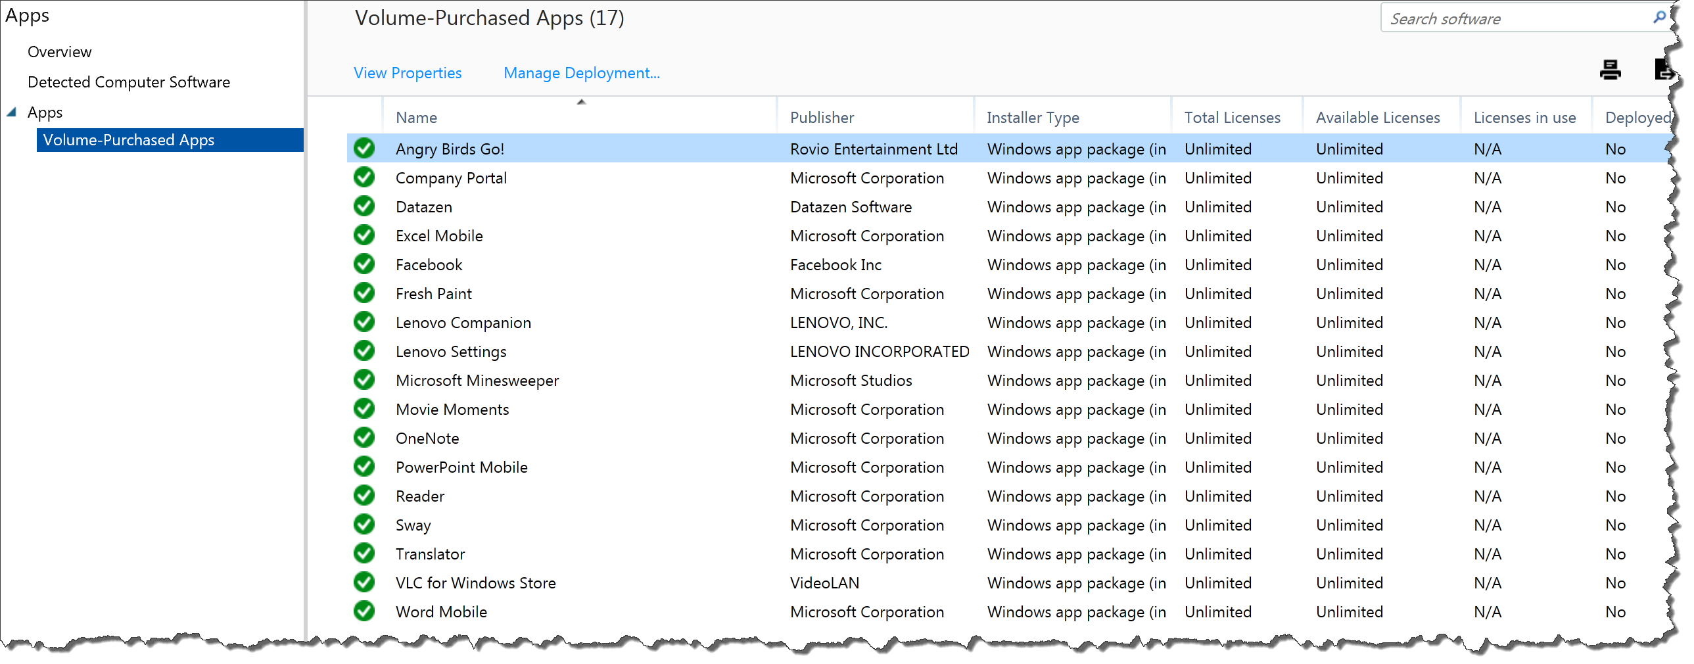This screenshot has height=664, width=1694.
Task: Open Manage Deployment dialog
Action: click(581, 72)
